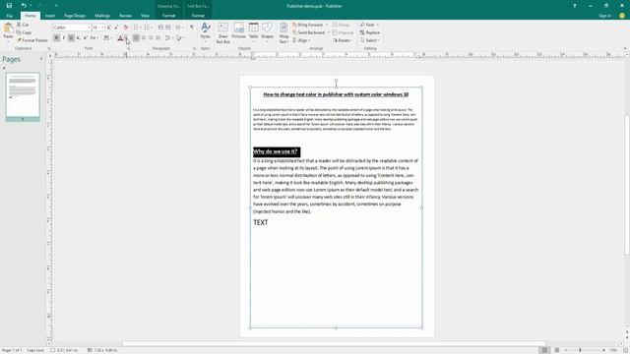630x354 pixels.
Task: Click the font color A icon
Action: click(120, 37)
